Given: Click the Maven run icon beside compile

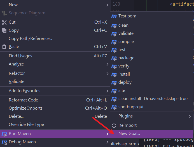Looking at the screenshot, I should pos(114,42).
